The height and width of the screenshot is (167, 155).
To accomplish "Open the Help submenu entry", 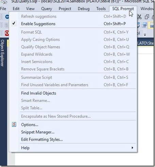I will pyautogui.click(x=73, y=148).
